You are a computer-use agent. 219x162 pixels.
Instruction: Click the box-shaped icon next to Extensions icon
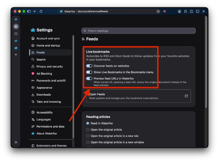point(191,11)
